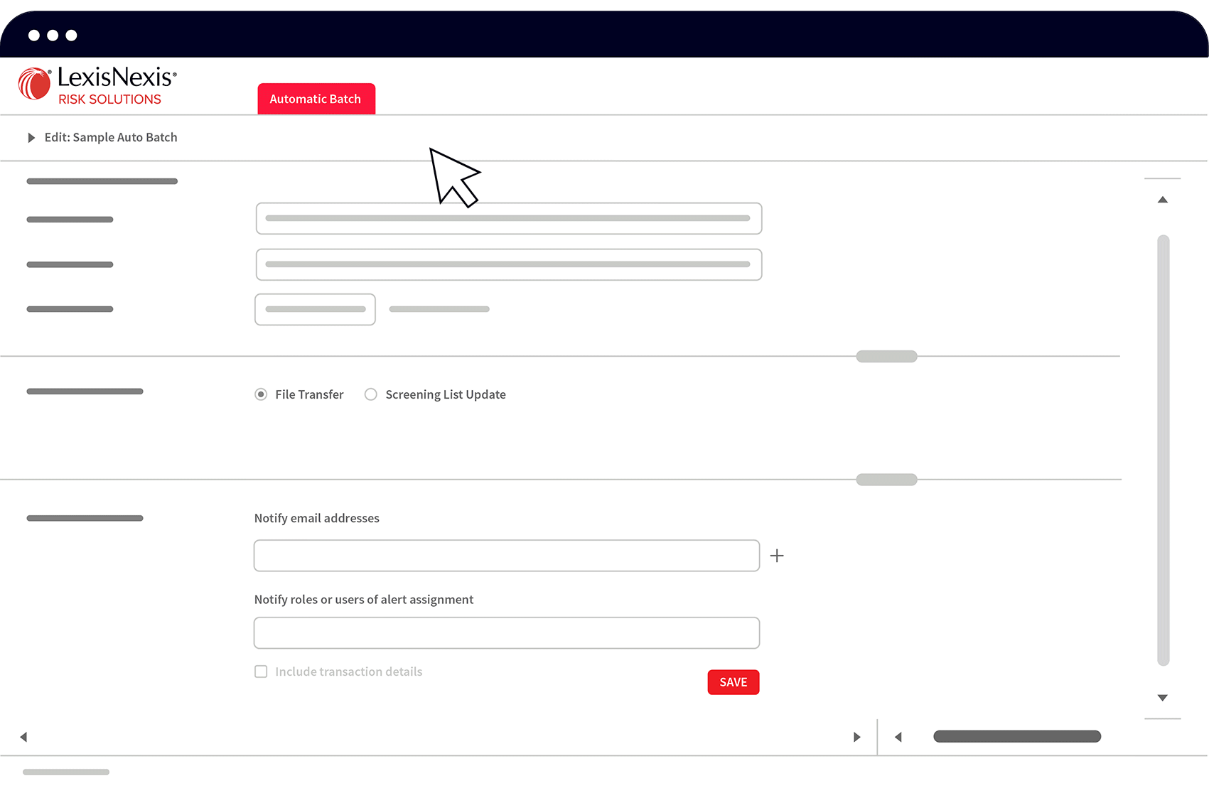1209x798 pixels.
Task: Click the LexisNexis Risk Solutions logo
Action: (x=97, y=85)
